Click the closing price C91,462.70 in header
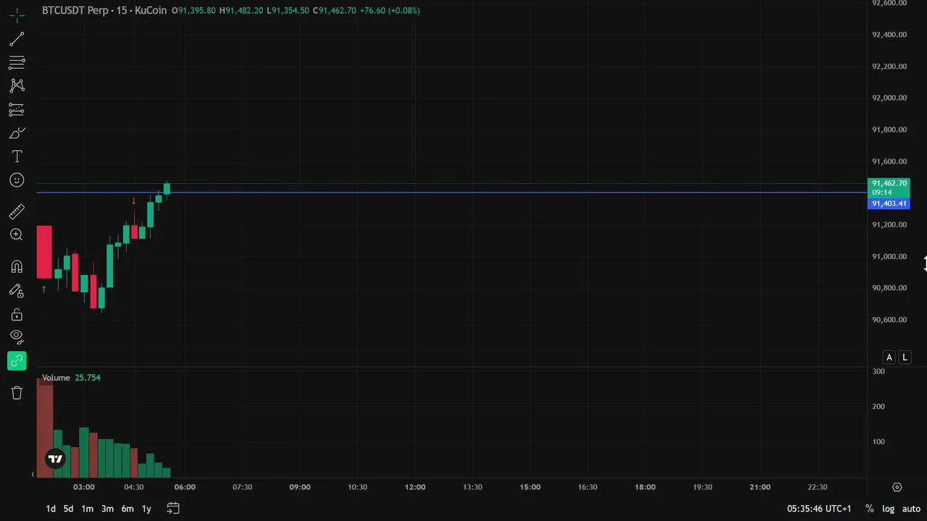The height and width of the screenshot is (521, 927). point(335,10)
